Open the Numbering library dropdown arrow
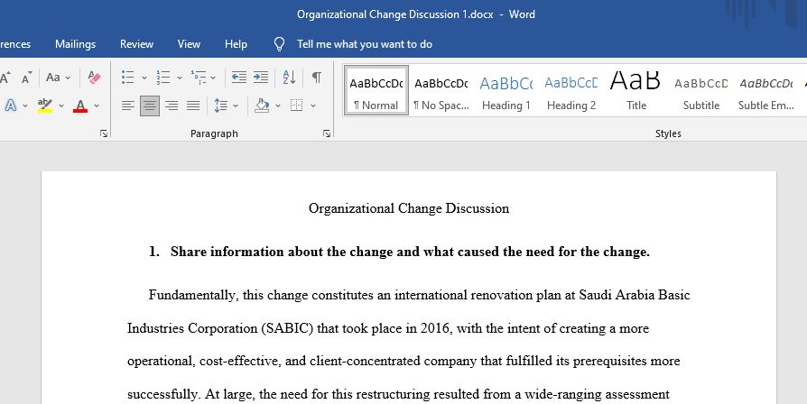The height and width of the screenshot is (404, 807). [179, 78]
